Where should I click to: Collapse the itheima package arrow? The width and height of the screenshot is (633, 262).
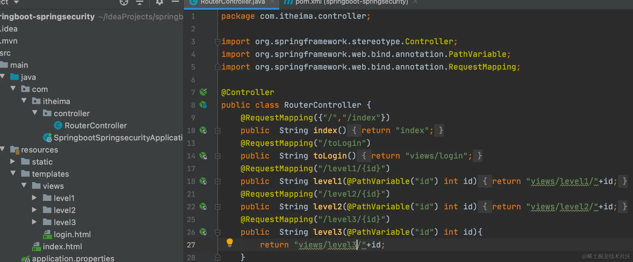pos(24,101)
